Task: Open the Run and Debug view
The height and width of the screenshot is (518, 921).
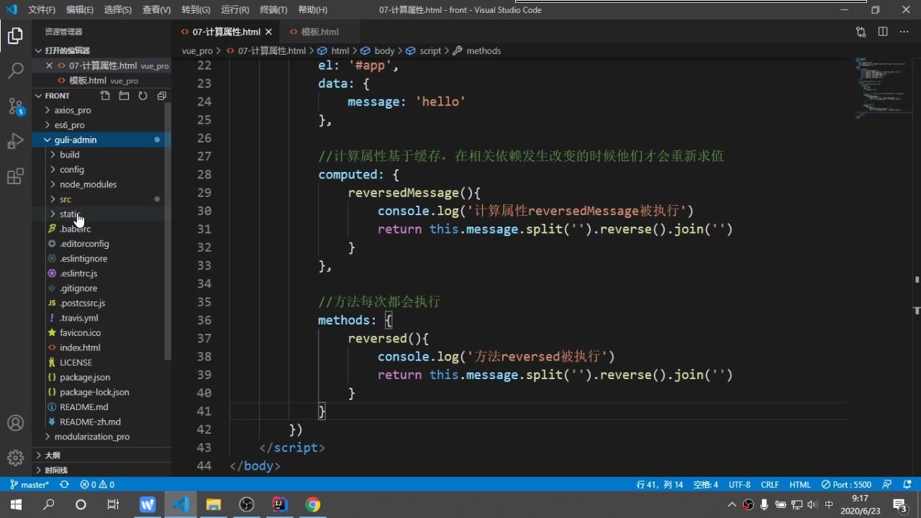Action: pos(15,141)
